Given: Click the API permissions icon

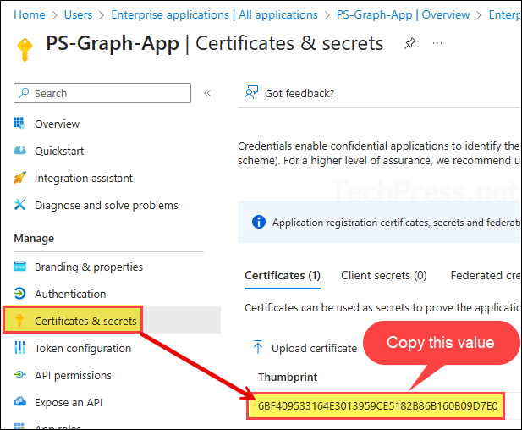Looking at the screenshot, I should tap(20, 375).
